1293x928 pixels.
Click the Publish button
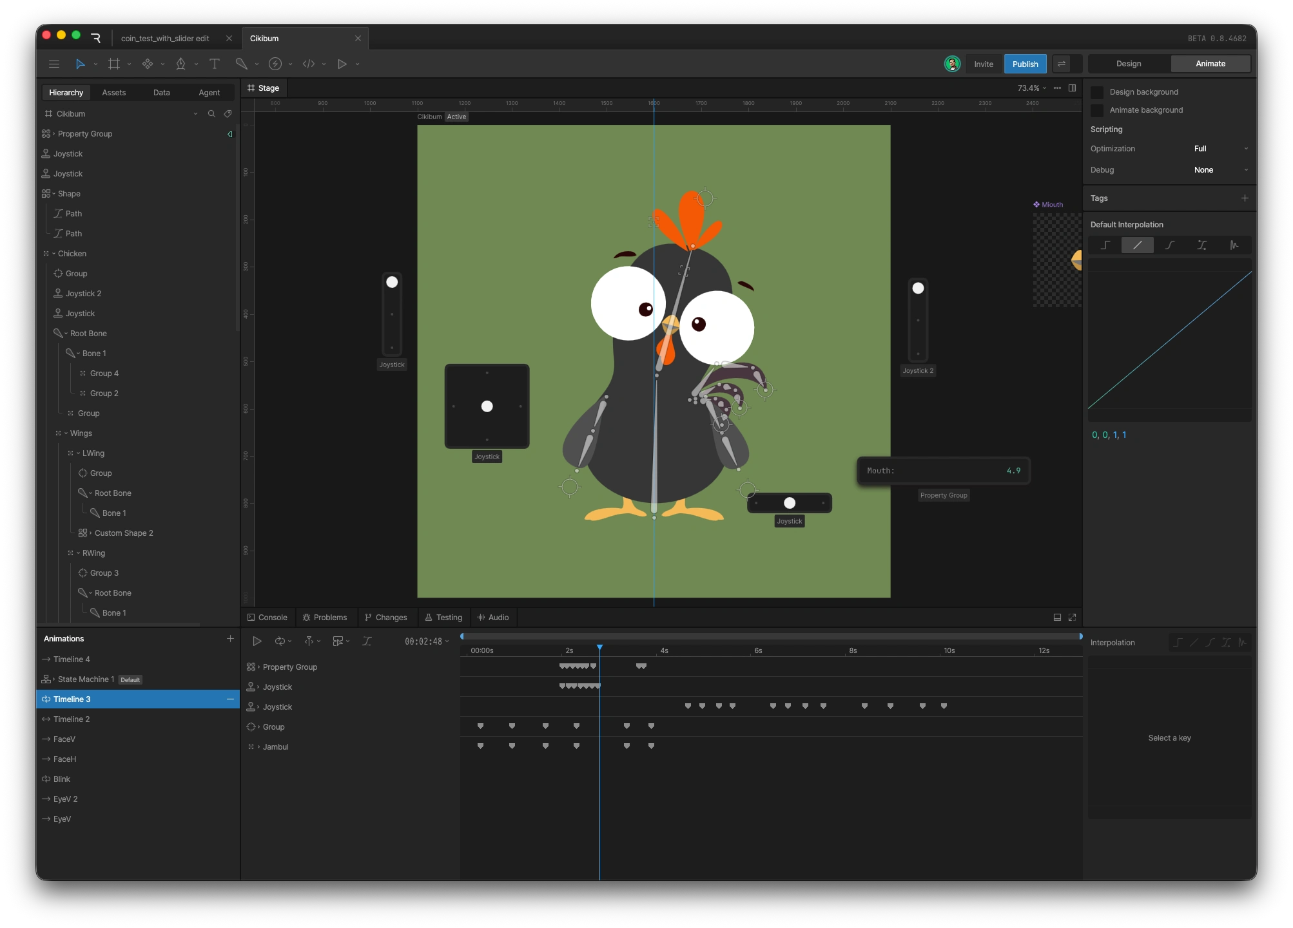[1025, 64]
